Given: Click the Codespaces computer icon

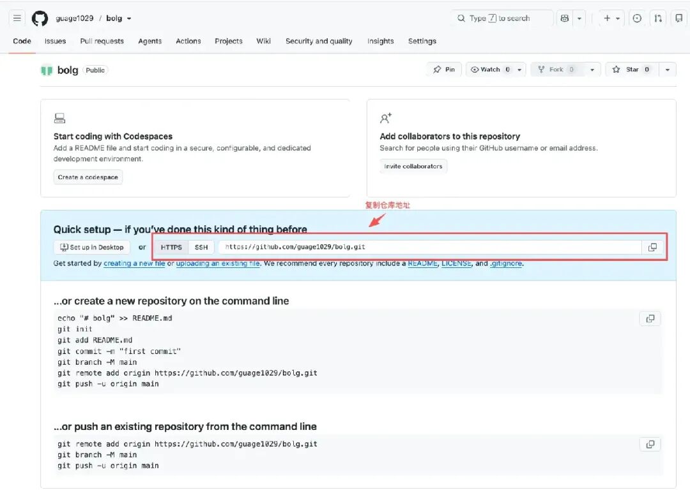Looking at the screenshot, I should 59,118.
